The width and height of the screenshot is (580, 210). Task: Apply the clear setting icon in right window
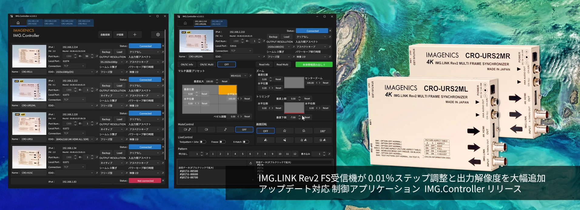(x=330, y=37)
